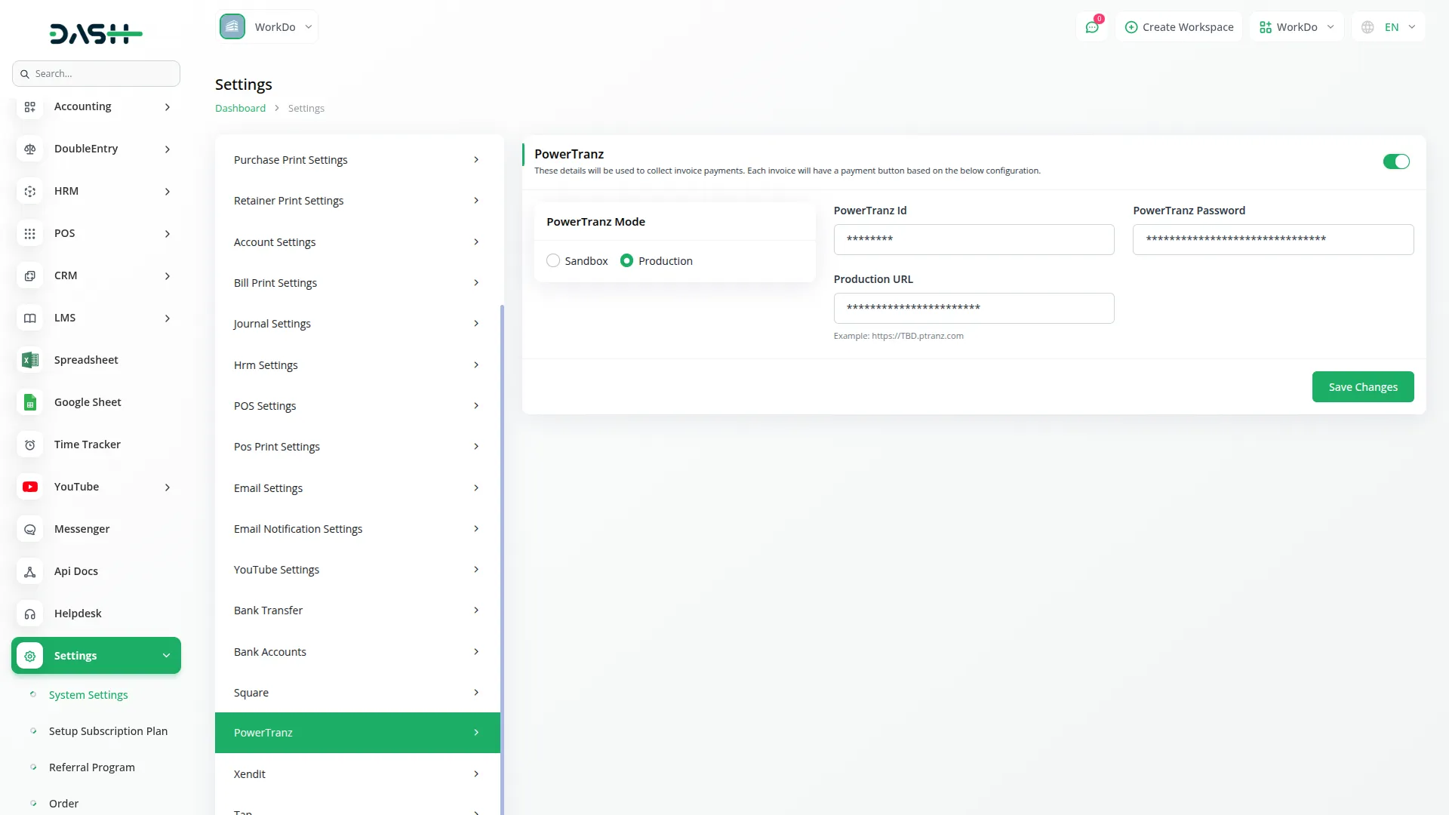Click Save Changes button
1449x815 pixels.
click(x=1362, y=387)
